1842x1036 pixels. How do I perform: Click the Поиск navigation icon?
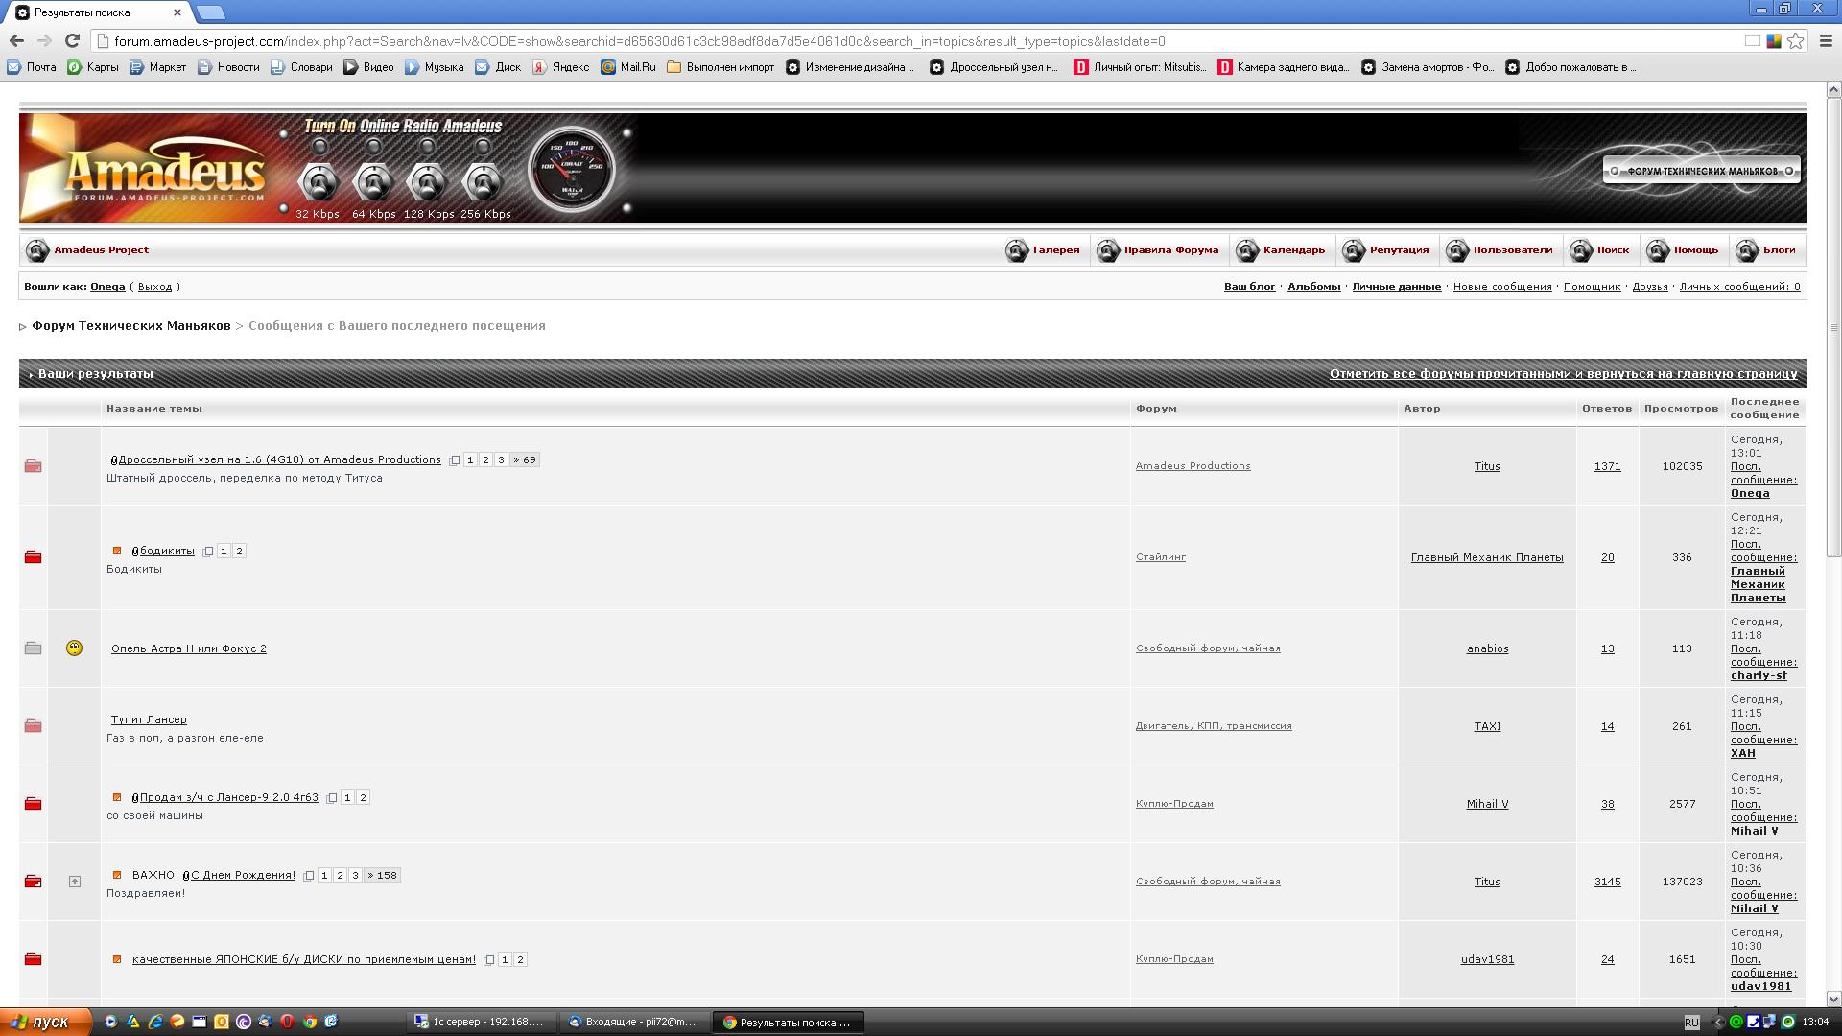pyautogui.click(x=1581, y=250)
